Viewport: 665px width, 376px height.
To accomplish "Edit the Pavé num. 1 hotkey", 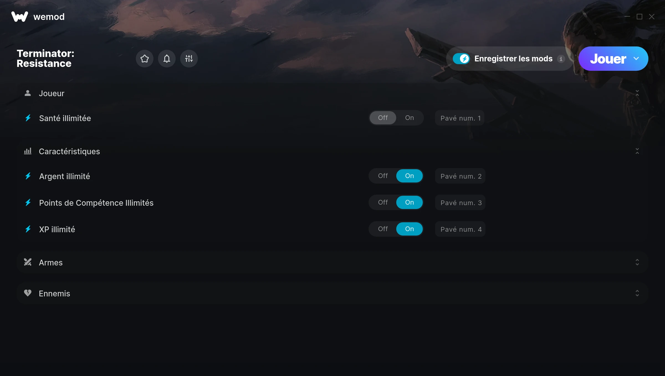I will [460, 118].
